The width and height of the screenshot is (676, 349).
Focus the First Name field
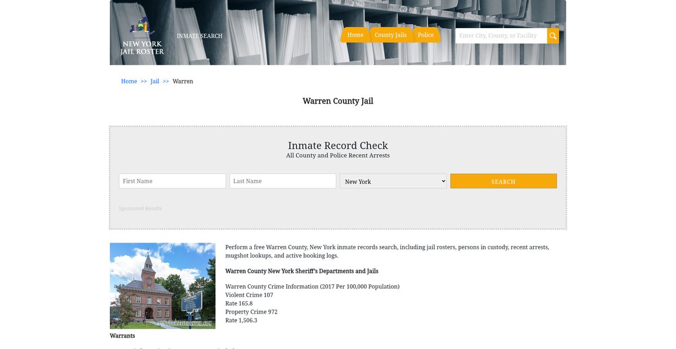click(172, 181)
